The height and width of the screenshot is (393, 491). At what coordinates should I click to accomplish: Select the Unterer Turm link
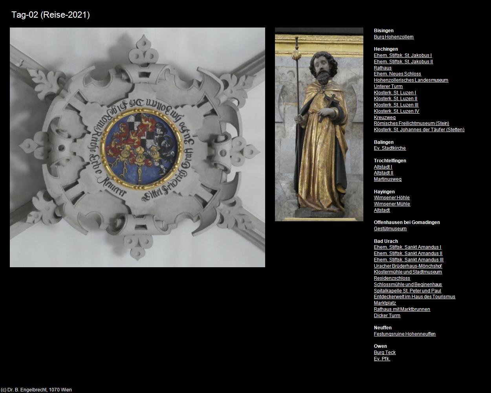388,86
